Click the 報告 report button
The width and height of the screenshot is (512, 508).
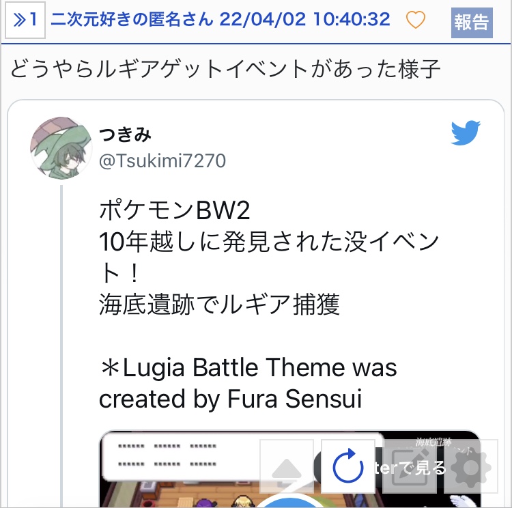(472, 23)
